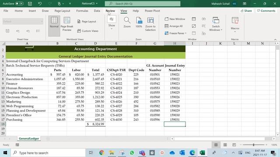Open Microsoft Teams from taskbar
The width and height of the screenshot is (280, 157).
pyautogui.click(x=142, y=153)
